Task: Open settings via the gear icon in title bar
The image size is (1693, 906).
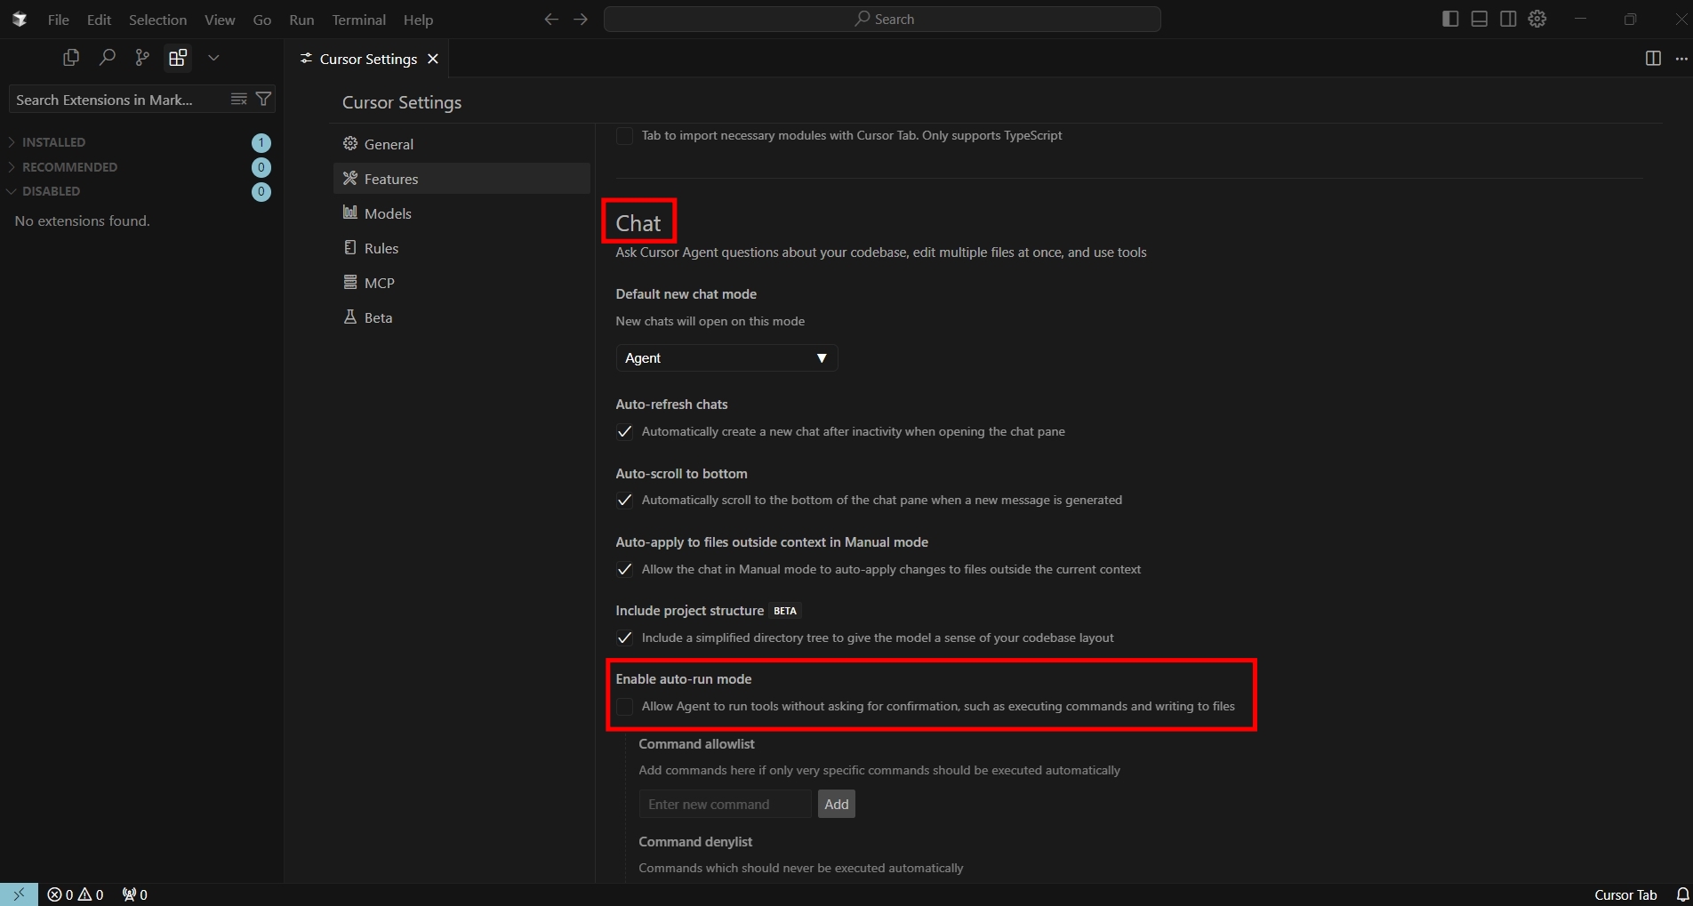Action: pos(1537,19)
